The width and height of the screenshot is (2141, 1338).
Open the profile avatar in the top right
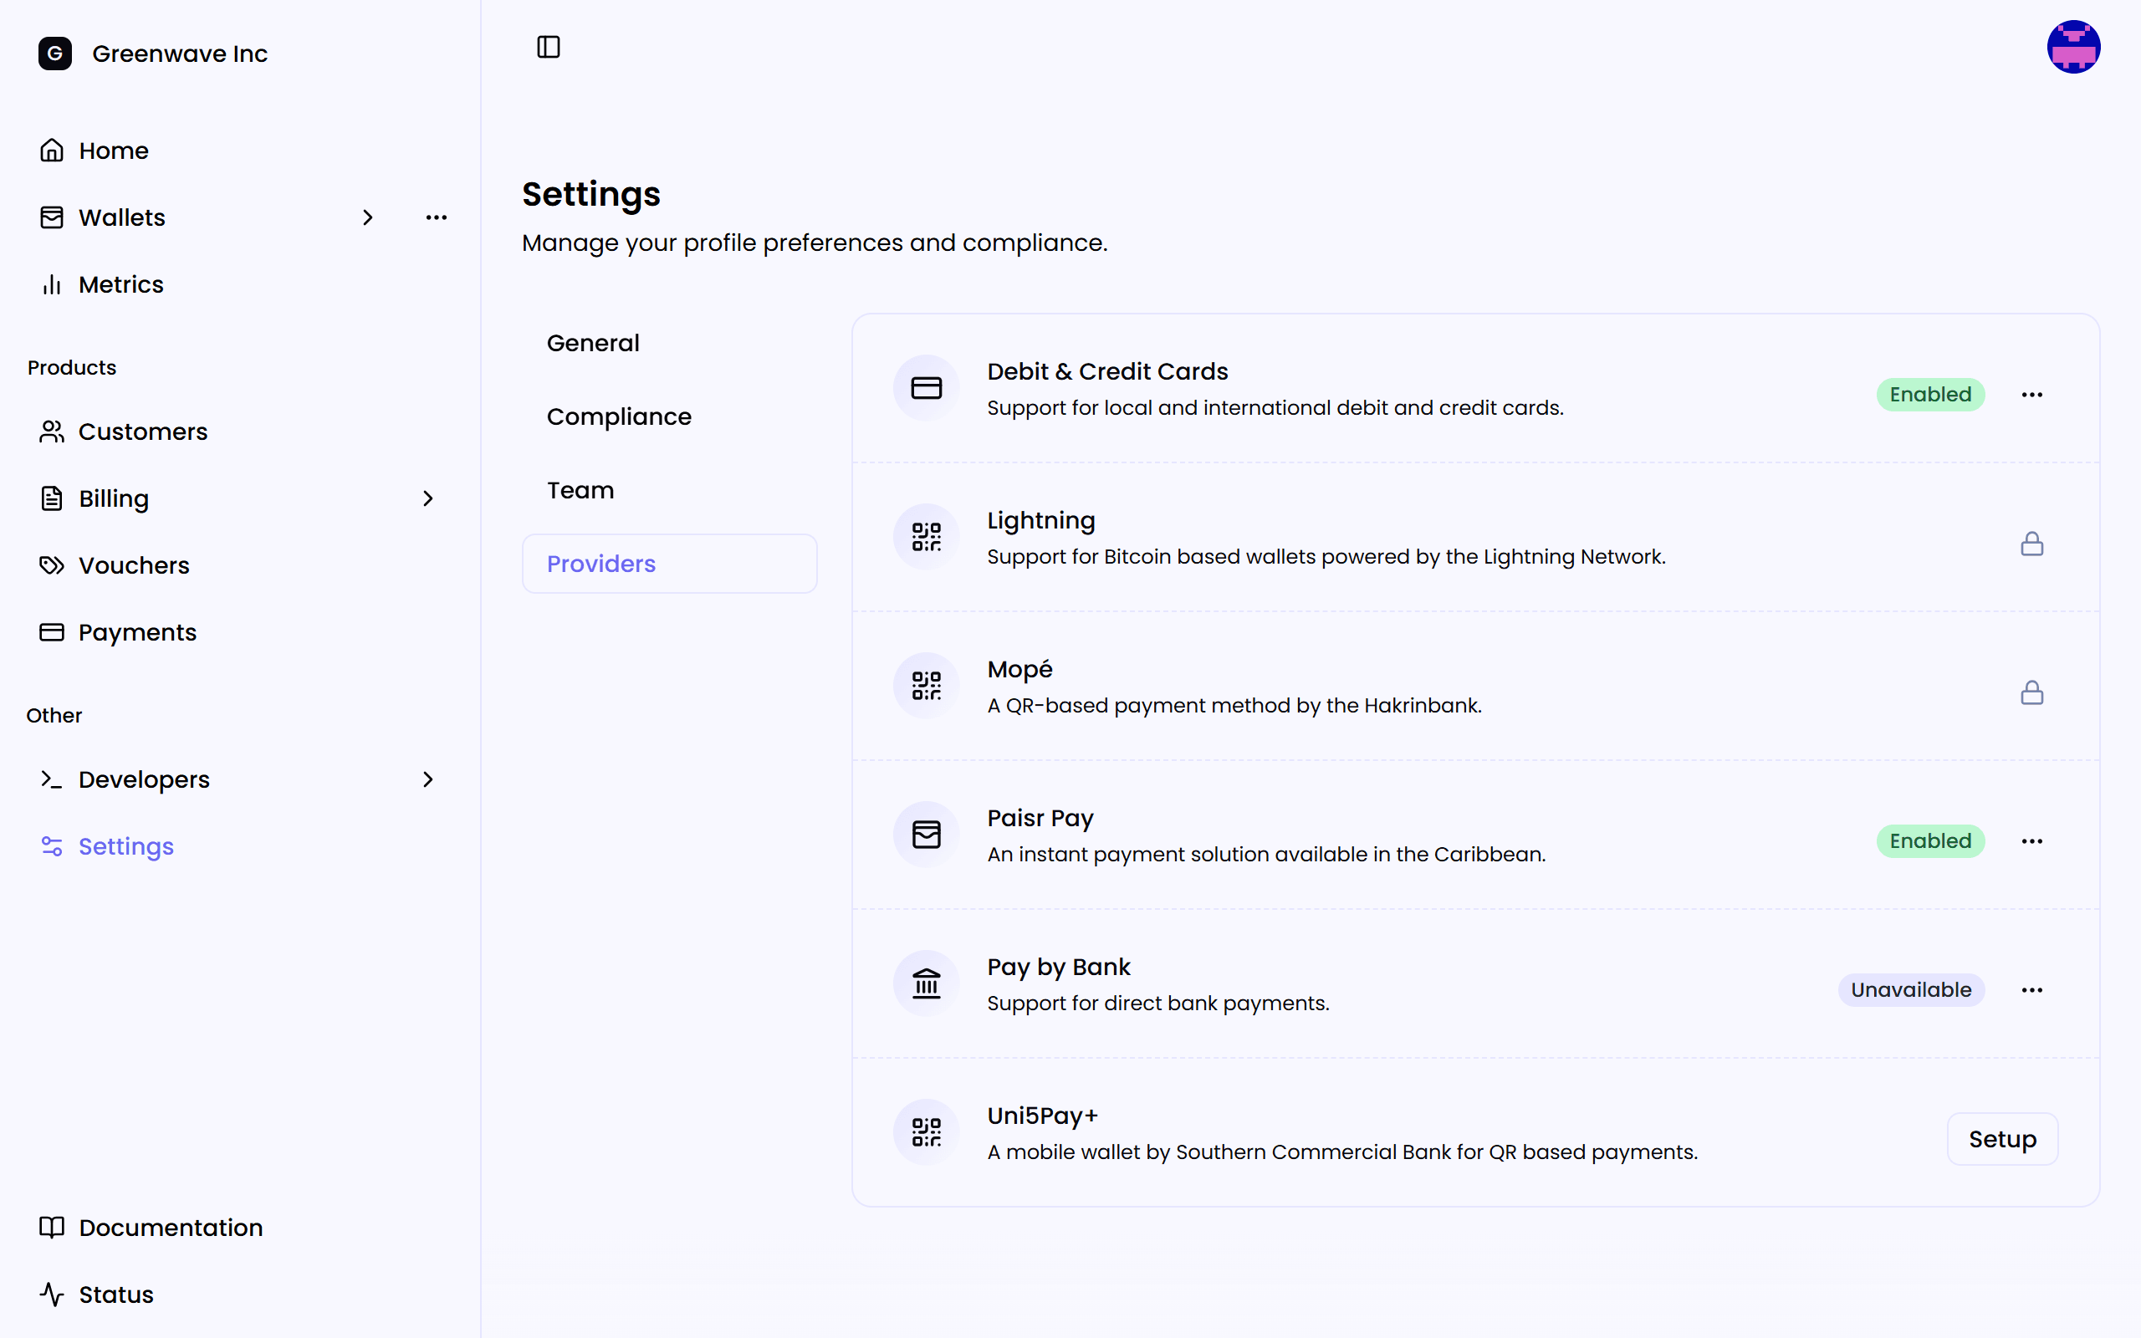(2074, 46)
